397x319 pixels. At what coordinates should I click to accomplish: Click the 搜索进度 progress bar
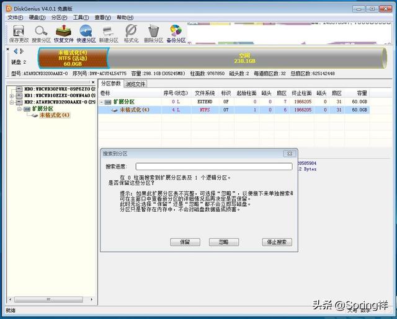pyautogui.click(x=213, y=167)
